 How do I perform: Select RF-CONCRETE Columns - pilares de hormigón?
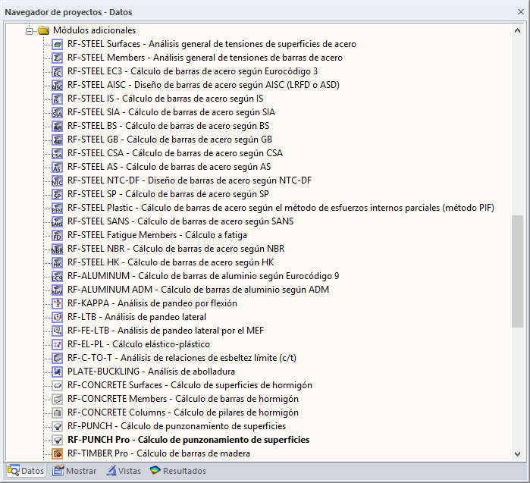coord(183,412)
